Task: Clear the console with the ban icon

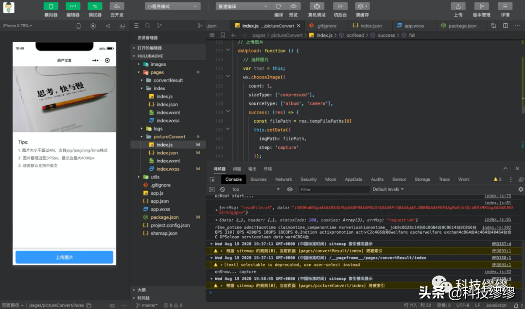Action: (223, 189)
